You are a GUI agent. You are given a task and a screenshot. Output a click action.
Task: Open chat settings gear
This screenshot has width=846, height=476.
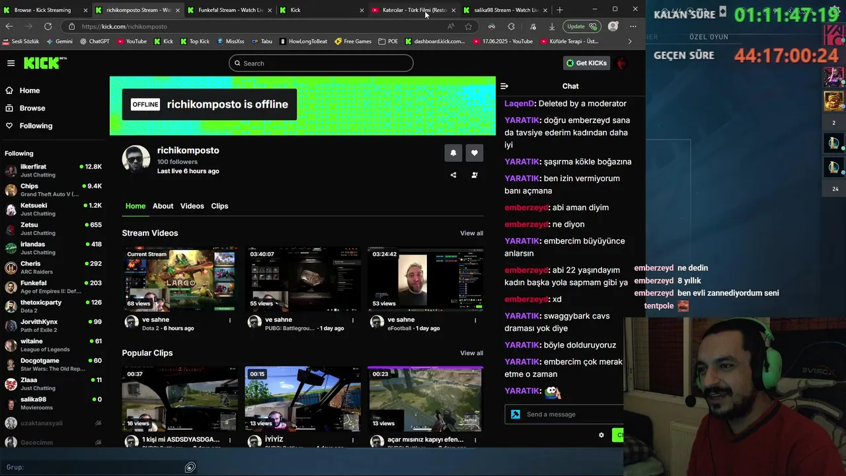tap(601, 435)
